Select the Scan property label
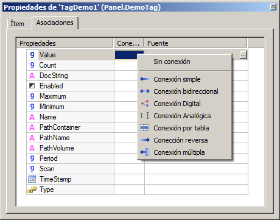 (x=47, y=169)
